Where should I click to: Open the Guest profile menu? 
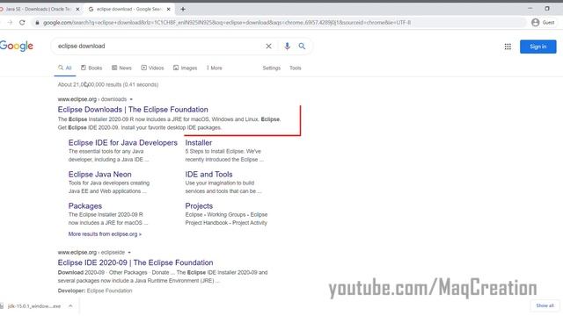543,23
